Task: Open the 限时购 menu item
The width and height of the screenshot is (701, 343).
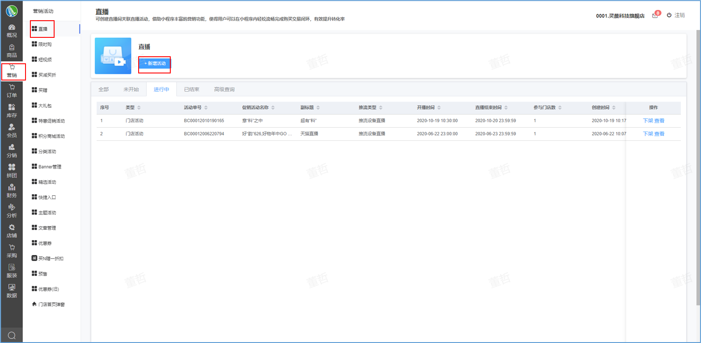Action: point(42,44)
